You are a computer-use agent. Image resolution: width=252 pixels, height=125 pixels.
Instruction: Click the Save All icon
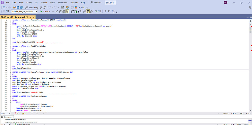click(21, 7)
